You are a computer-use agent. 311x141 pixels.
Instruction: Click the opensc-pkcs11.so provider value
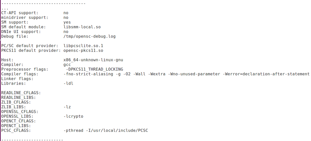tap(83, 51)
